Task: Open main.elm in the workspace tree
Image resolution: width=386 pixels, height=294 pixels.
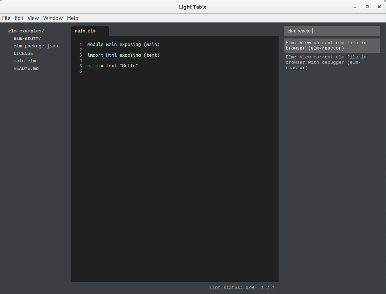Action: 25,61
